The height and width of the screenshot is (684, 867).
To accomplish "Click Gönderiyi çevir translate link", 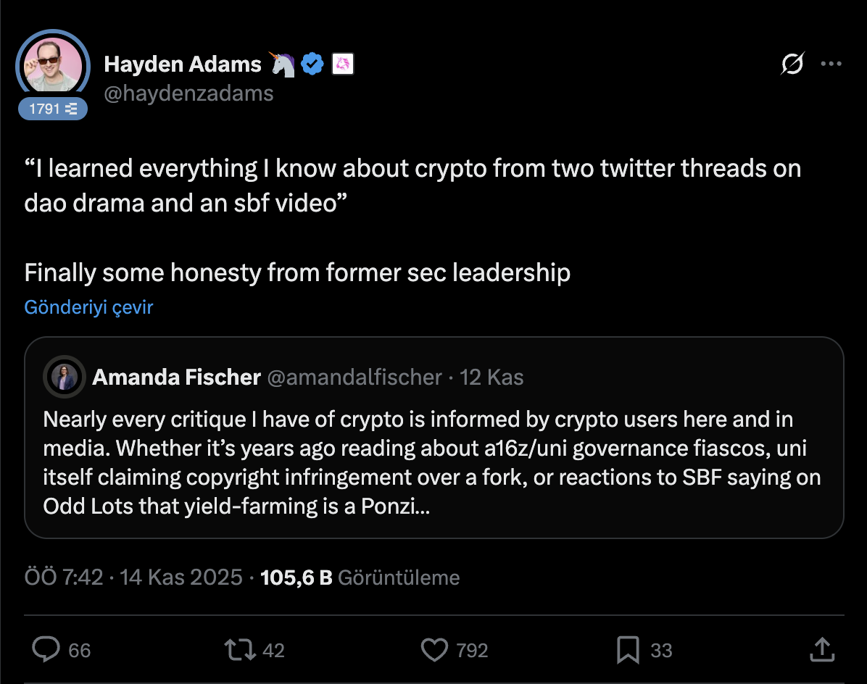I will coord(88,307).
